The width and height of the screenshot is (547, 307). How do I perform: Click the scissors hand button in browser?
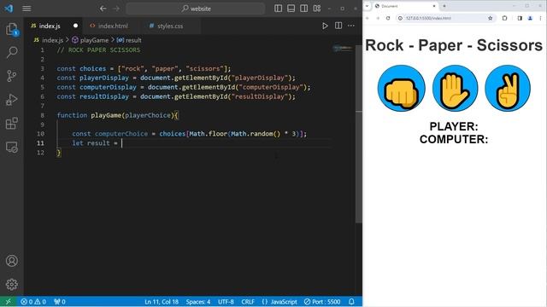tap(508, 89)
